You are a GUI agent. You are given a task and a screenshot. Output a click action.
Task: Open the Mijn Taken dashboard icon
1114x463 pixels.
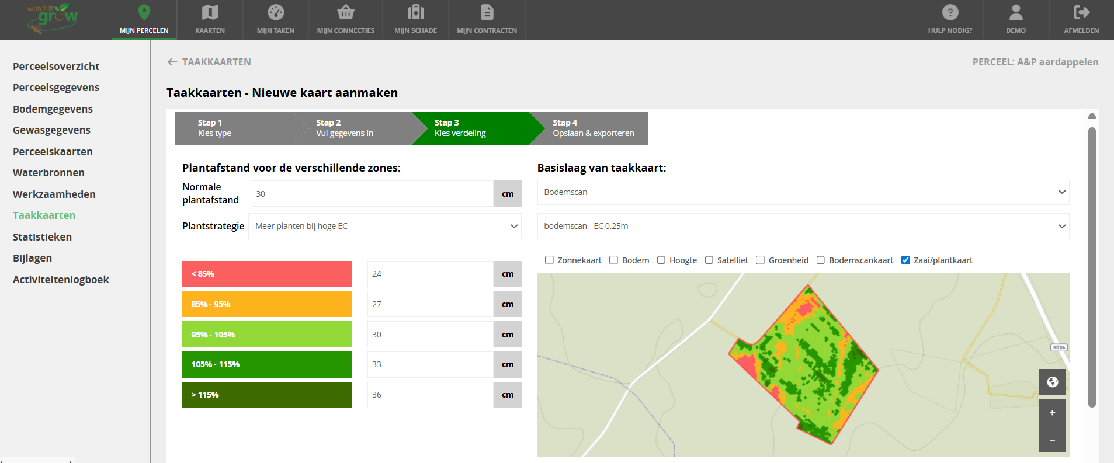click(276, 12)
